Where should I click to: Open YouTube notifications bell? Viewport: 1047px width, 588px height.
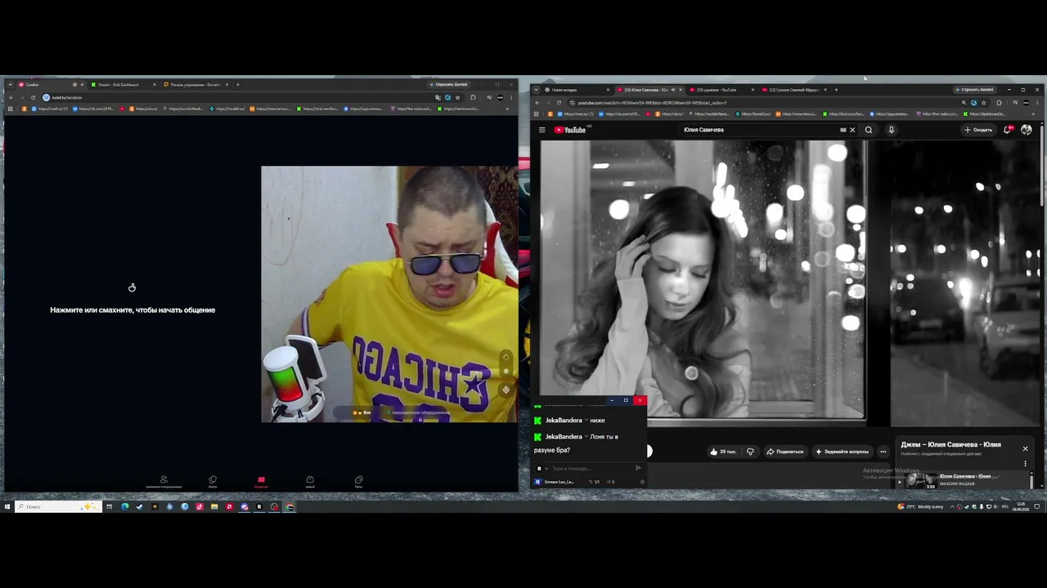1009,130
